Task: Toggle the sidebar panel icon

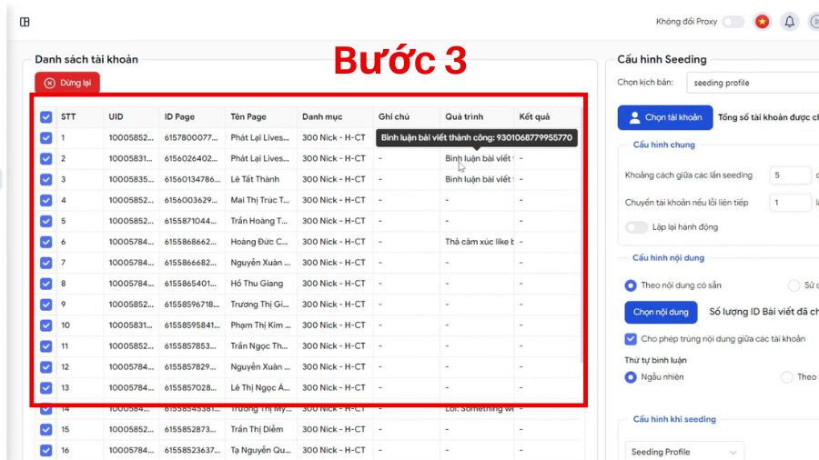Action: click(25, 22)
